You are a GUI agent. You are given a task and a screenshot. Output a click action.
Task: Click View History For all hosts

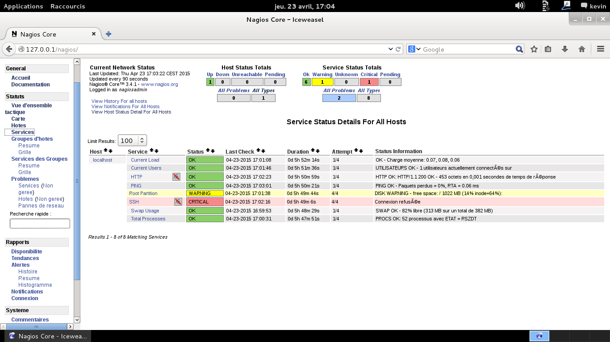(119, 101)
